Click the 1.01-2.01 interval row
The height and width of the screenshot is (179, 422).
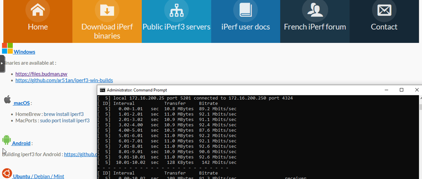[167, 114]
